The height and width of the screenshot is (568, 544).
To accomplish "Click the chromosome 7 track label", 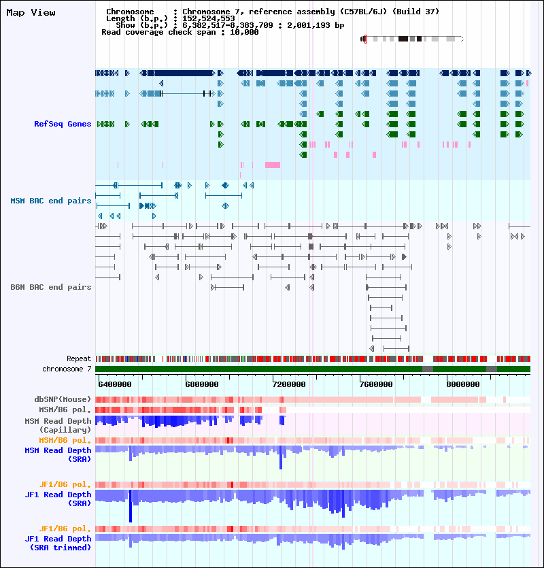I will coord(67,369).
